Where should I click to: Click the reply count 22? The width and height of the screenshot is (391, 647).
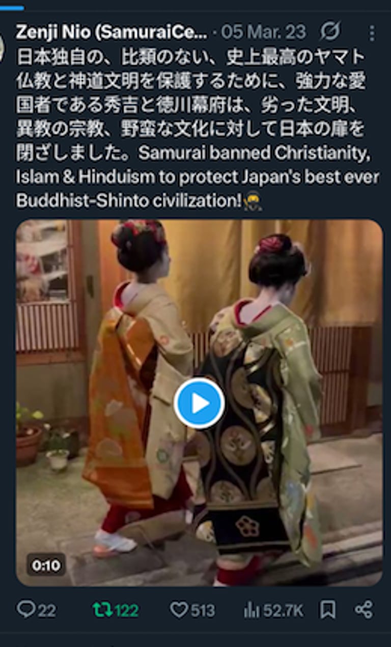click(x=47, y=610)
